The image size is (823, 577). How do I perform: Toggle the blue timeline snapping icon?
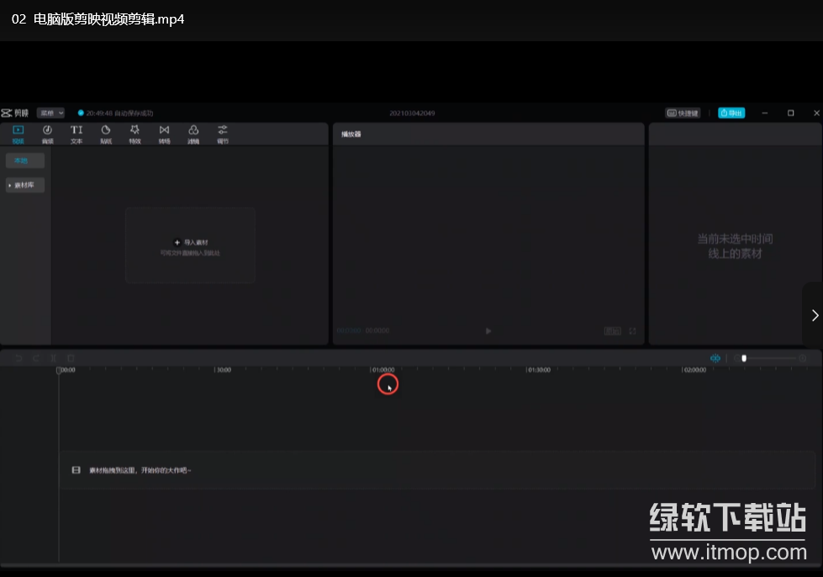(x=715, y=358)
